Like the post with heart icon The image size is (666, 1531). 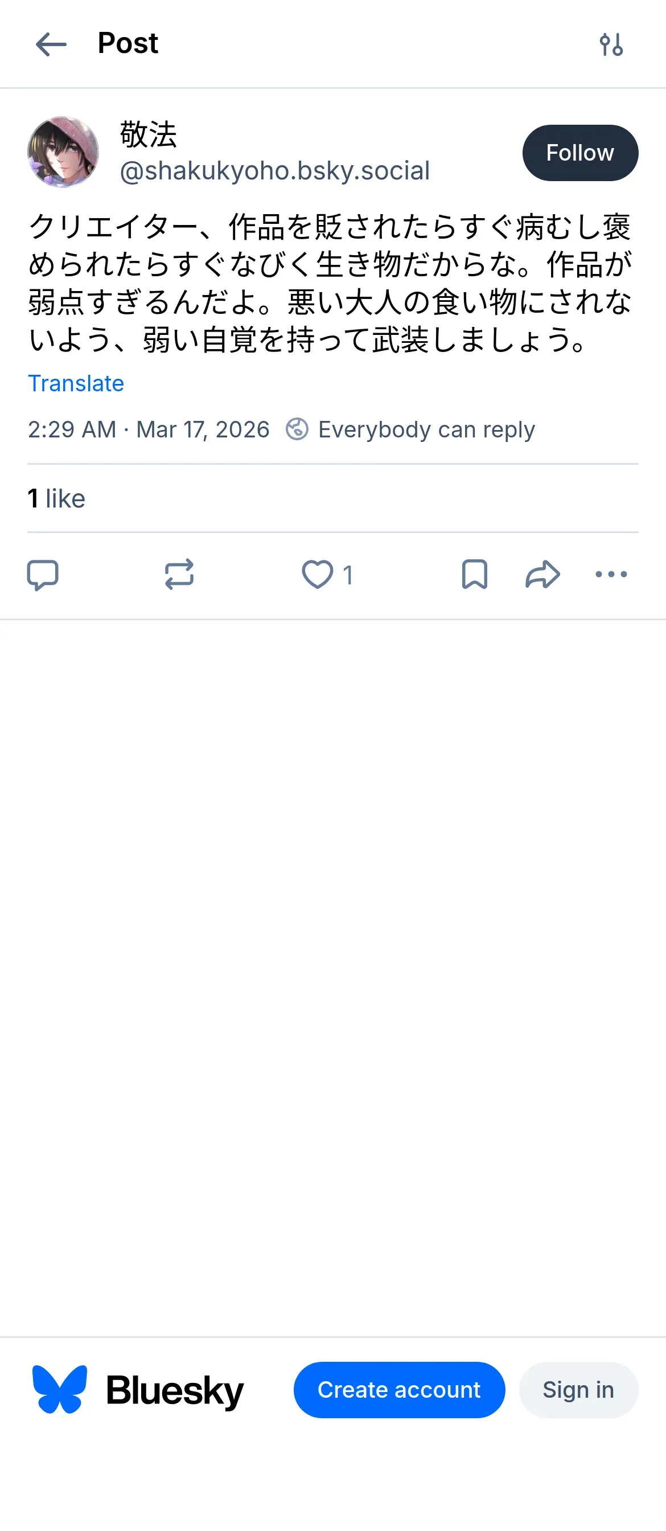318,575
